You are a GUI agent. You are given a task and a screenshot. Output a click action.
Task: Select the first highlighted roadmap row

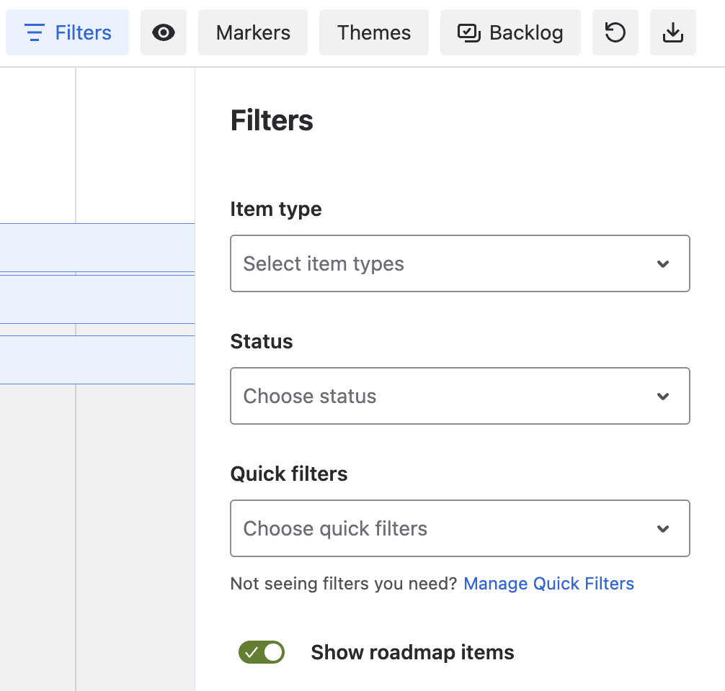[97, 248]
